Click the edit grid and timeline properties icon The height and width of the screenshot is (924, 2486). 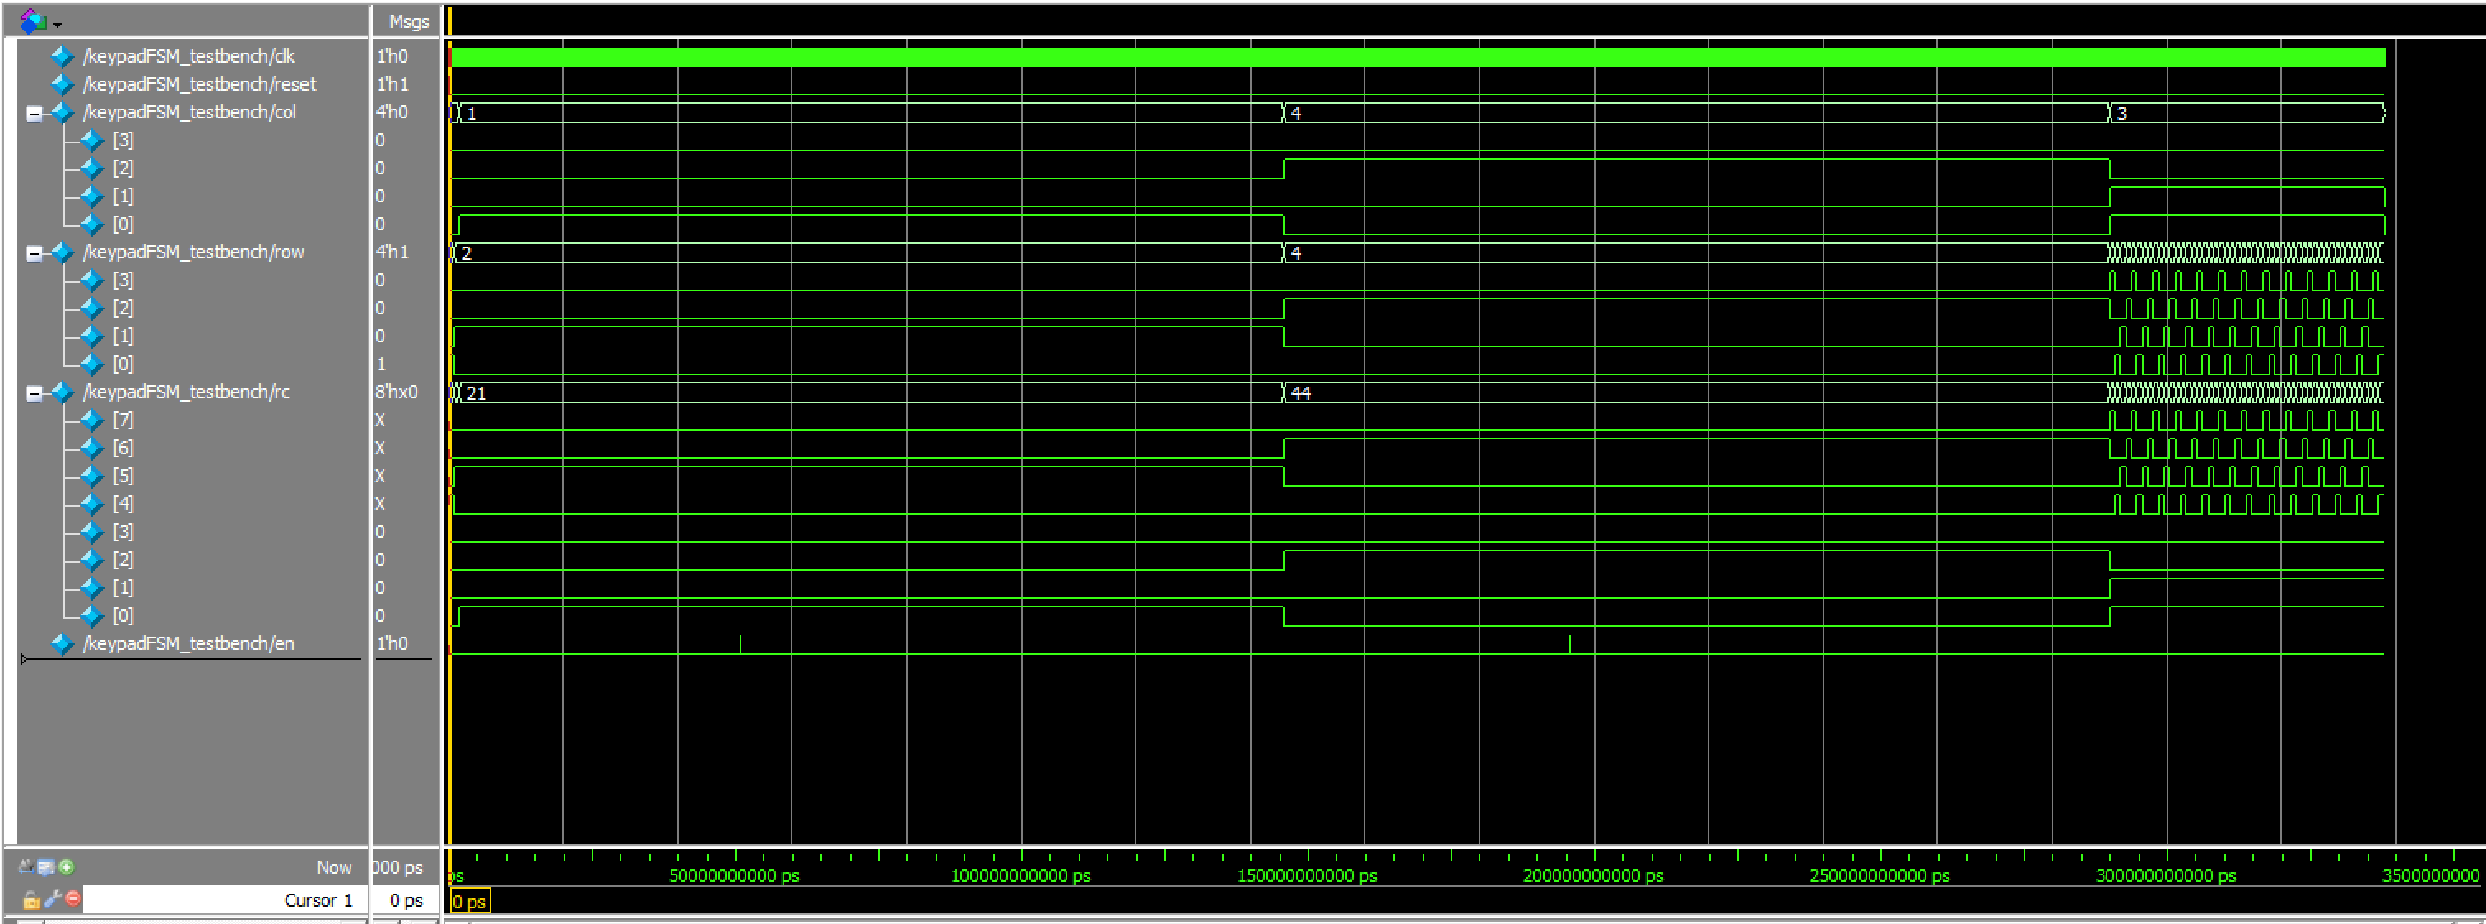(x=45, y=866)
